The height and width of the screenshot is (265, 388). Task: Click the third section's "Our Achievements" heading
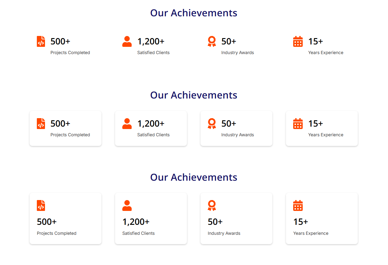click(194, 177)
